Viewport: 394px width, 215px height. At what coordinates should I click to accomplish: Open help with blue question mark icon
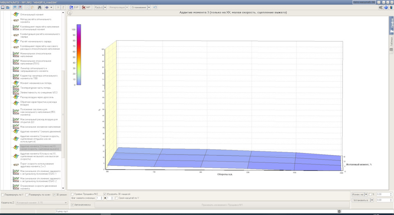386,7
